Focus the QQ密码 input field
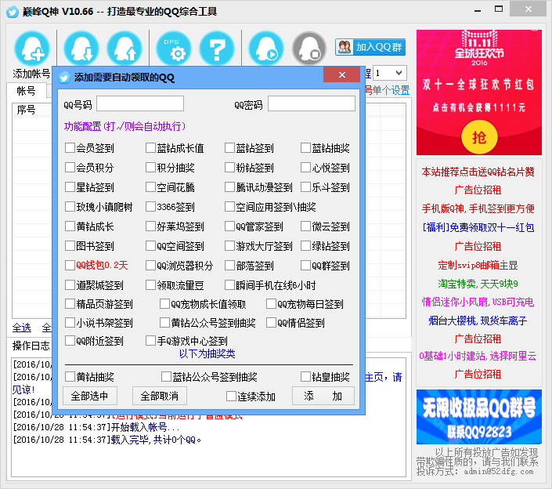Screen dimensions: 552x489 tap(312, 103)
